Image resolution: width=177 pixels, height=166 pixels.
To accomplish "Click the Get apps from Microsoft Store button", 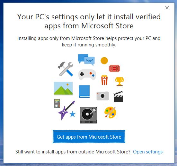I will click(x=89, y=137).
